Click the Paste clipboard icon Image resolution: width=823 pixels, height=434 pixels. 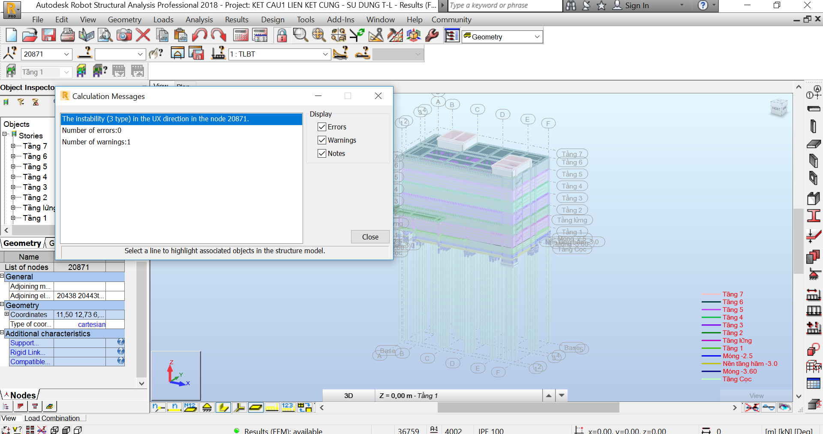(180, 35)
